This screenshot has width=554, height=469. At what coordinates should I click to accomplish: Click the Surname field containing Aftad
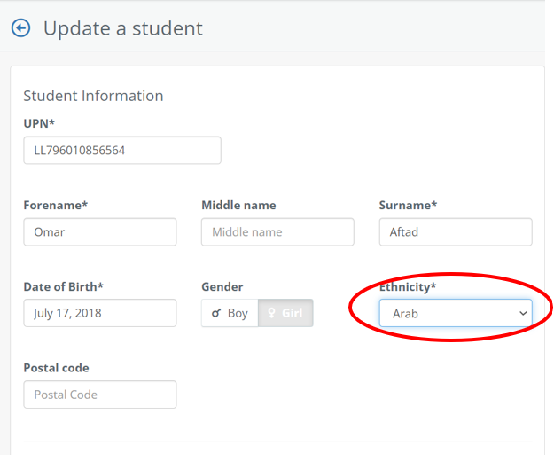[x=456, y=232]
